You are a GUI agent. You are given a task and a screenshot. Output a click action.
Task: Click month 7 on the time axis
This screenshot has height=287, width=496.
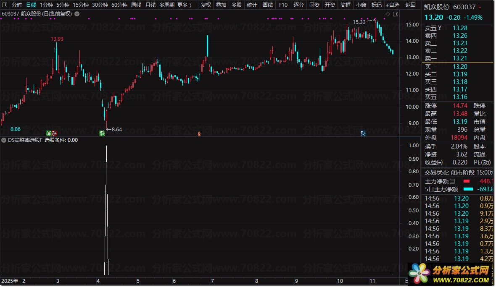pyautogui.click(x=212, y=281)
